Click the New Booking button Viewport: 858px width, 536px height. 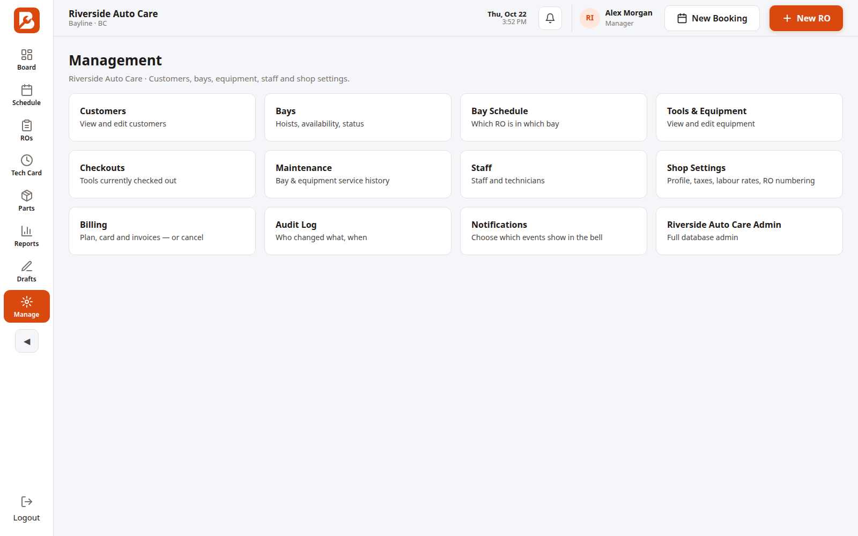point(712,18)
